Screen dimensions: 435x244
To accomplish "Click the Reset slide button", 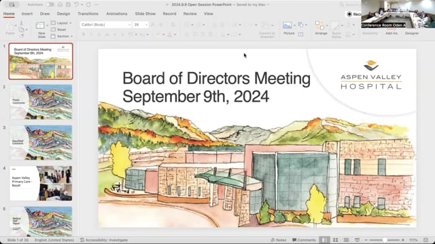I will click(x=59, y=30).
